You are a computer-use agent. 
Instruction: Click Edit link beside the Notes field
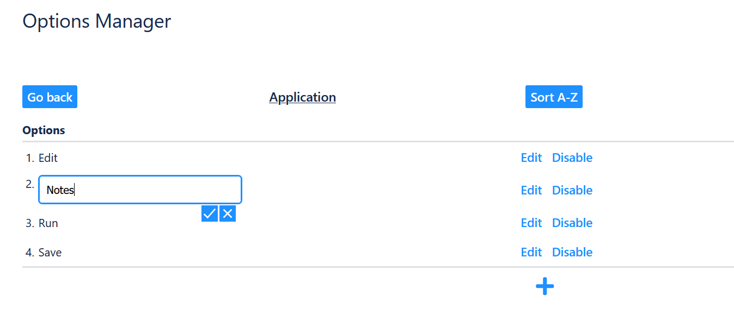pyautogui.click(x=531, y=191)
